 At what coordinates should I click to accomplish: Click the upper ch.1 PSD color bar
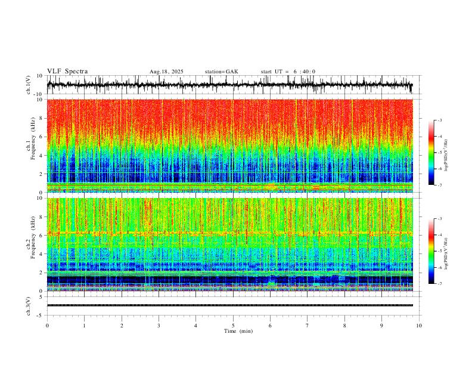431,153
